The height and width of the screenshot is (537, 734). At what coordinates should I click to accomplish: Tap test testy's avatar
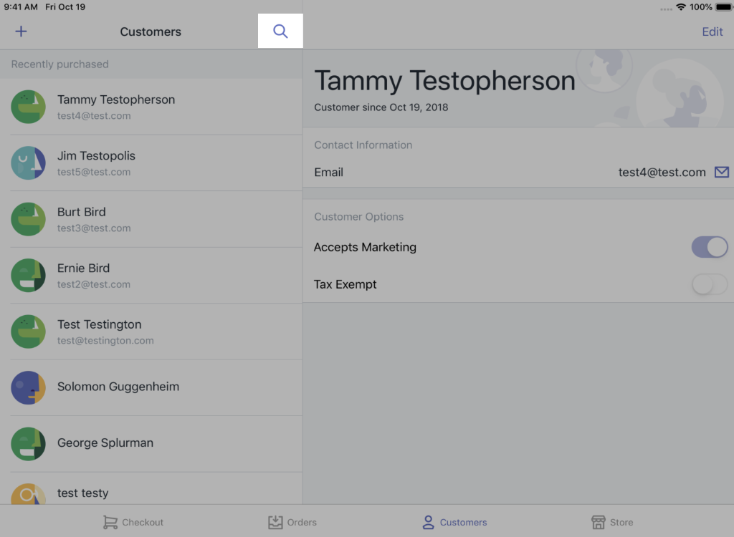(x=28, y=493)
